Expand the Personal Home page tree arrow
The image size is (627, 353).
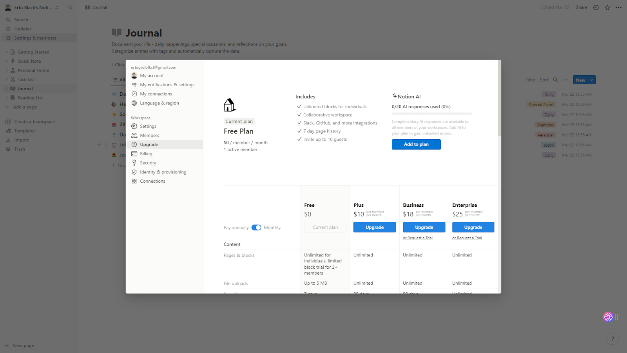click(x=7, y=70)
